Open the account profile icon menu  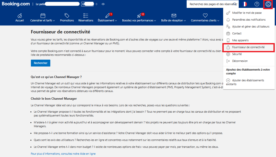click(268, 4)
